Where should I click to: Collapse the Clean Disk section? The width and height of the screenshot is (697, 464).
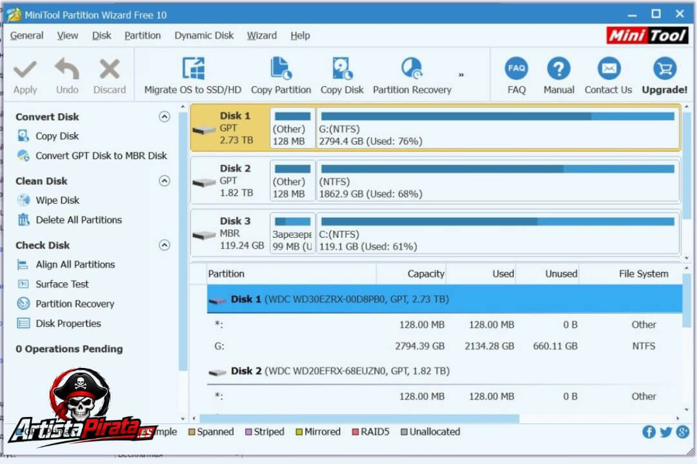165,180
